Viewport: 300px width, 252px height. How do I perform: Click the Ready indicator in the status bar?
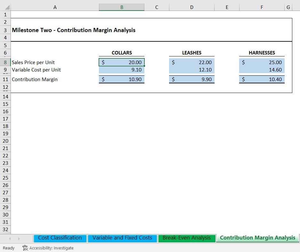click(x=8, y=248)
